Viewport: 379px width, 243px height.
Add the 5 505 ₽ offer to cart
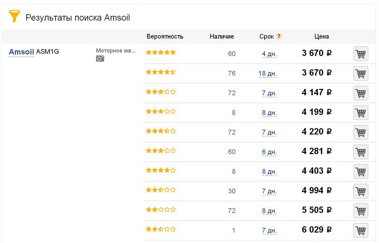361,211
